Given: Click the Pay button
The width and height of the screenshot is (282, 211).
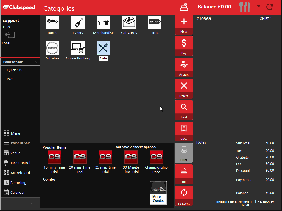Looking at the screenshot, I should [184, 46].
